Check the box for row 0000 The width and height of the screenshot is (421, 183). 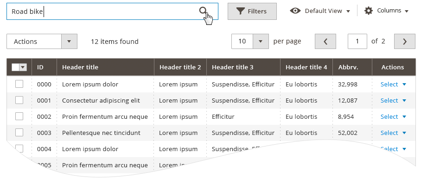click(x=19, y=84)
